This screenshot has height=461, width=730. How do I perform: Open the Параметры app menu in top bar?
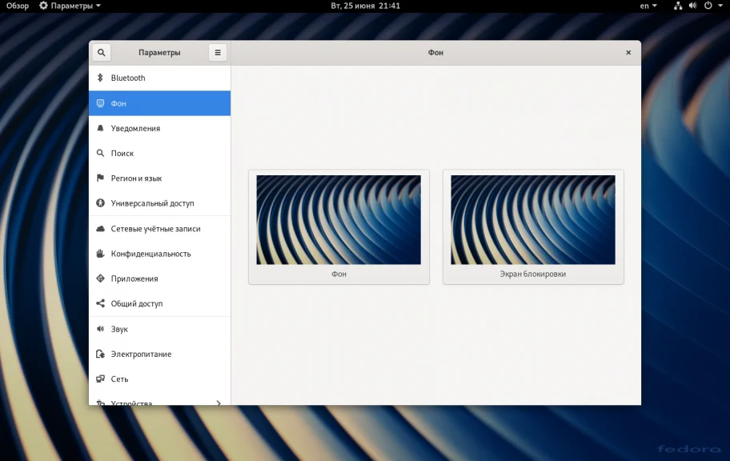click(70, 6)
